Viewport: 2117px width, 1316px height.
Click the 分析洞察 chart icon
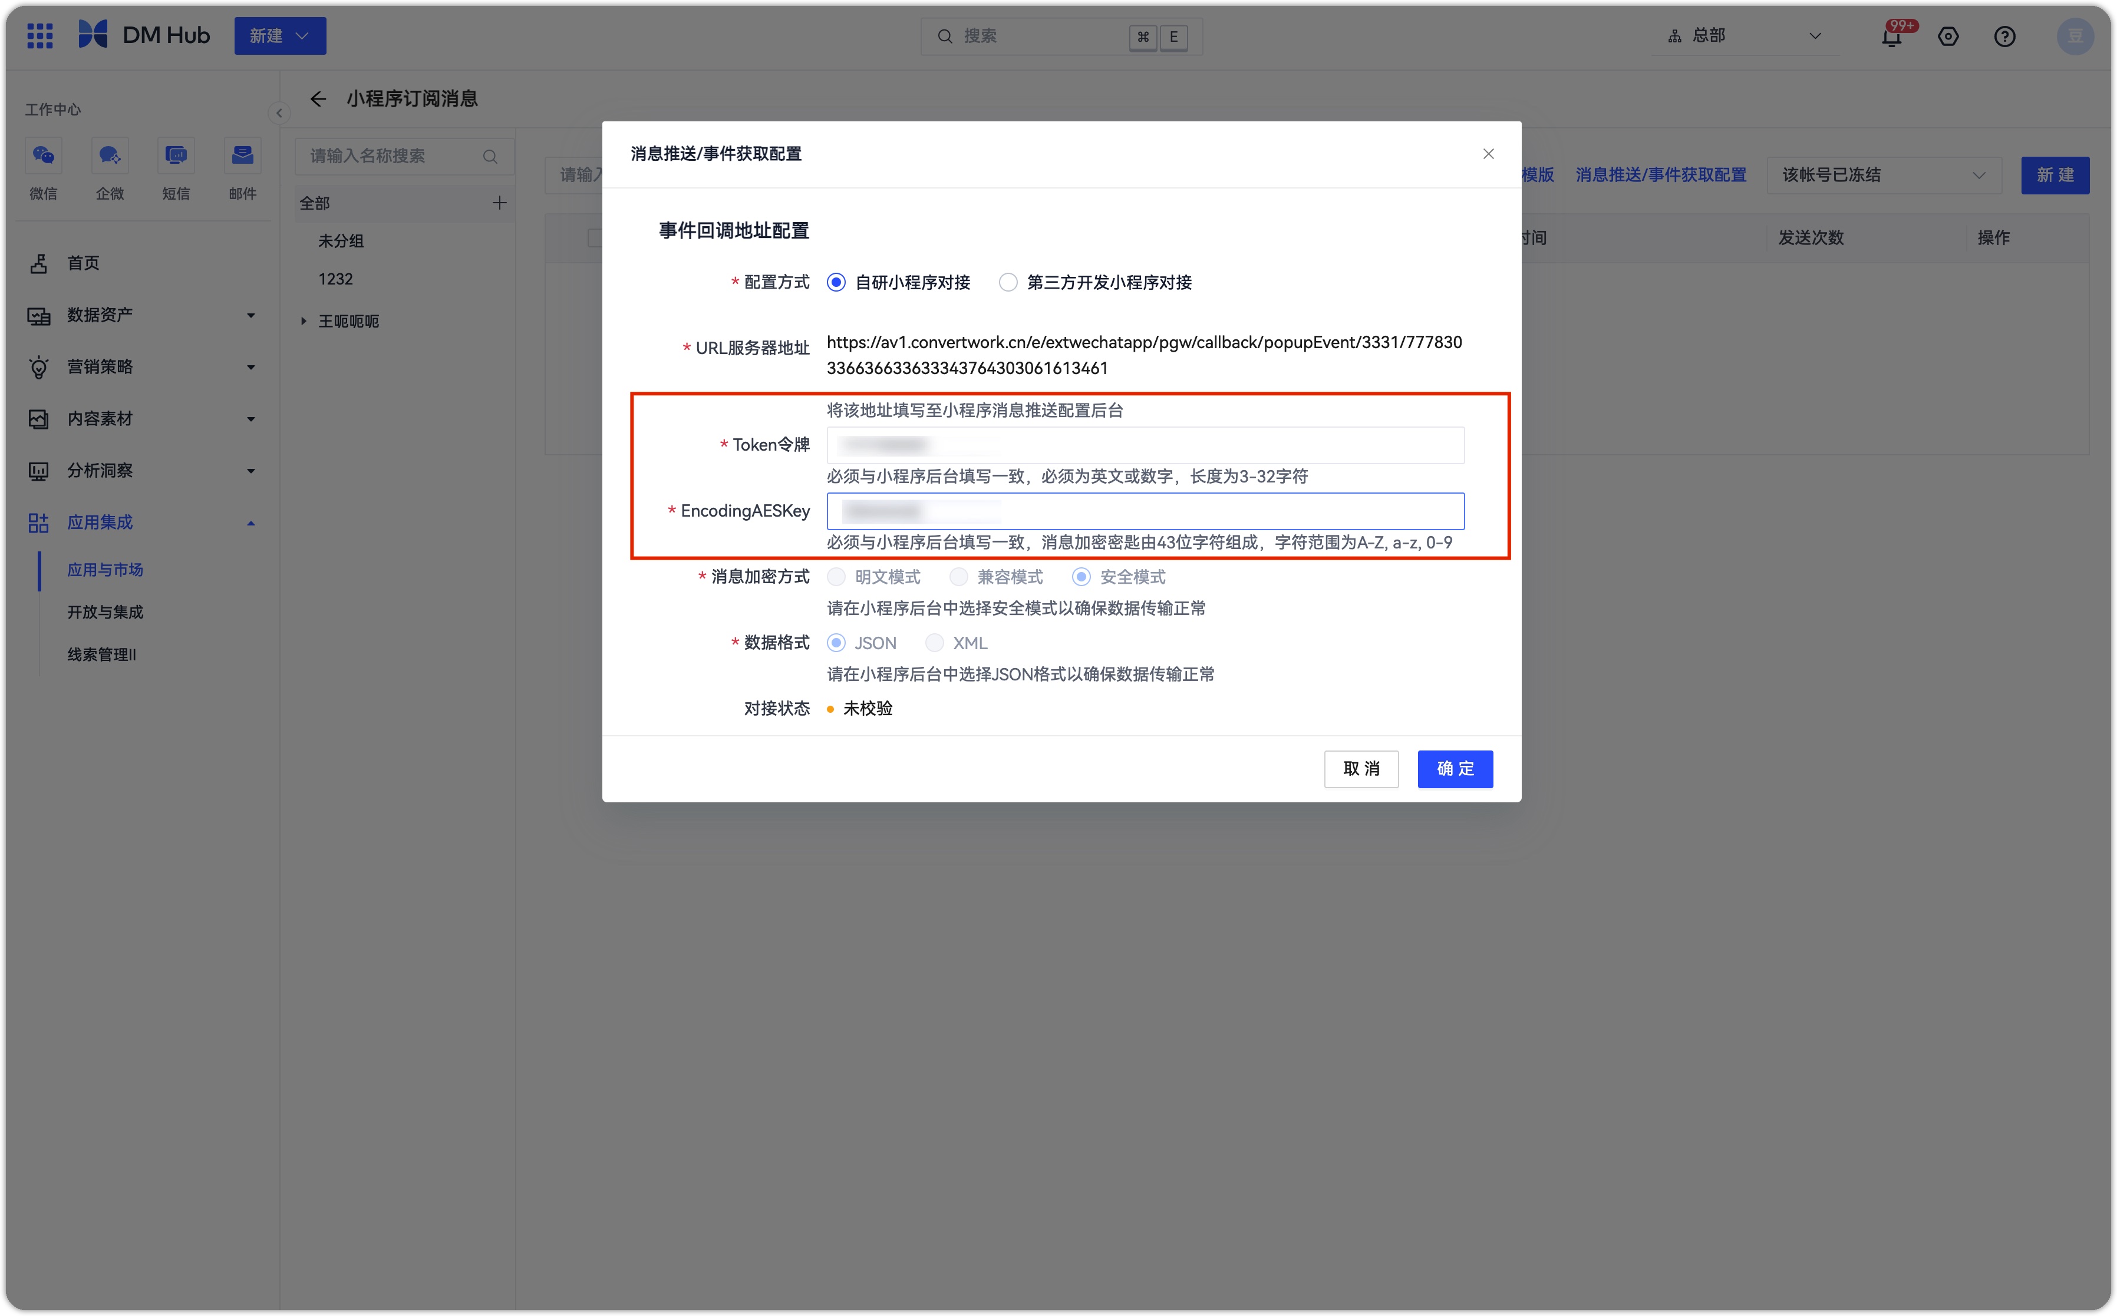pos(38,472)
